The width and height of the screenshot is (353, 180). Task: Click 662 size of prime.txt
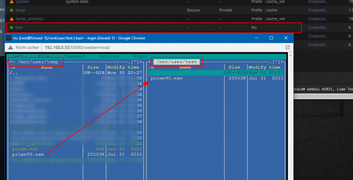pyautogui.click(x=100, y=149)
